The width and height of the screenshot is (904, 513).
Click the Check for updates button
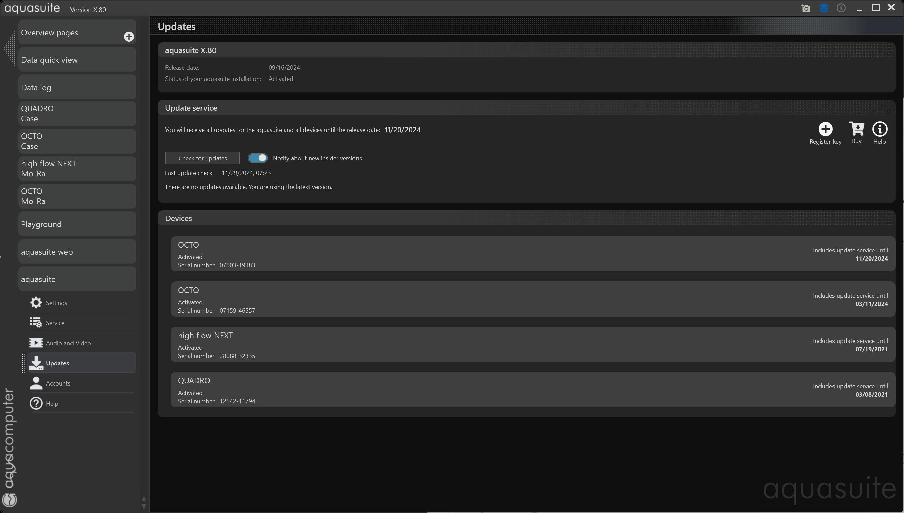tap(202, 158)
